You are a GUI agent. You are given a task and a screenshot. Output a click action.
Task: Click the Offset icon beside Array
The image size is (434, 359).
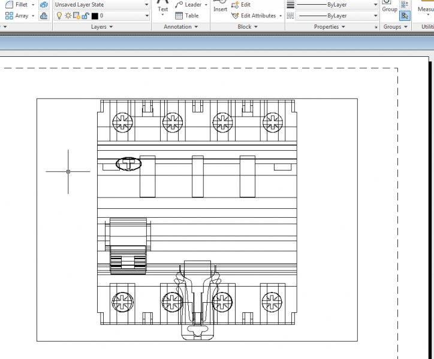tap(44, 16)
